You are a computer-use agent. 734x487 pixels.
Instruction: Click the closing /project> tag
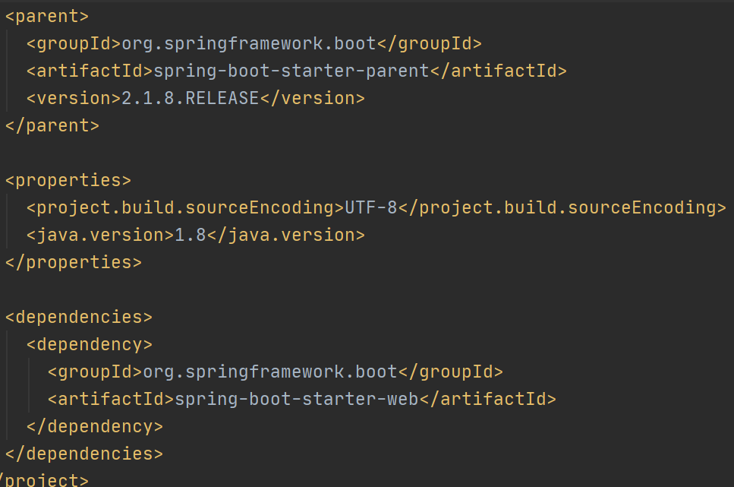click(44, 480)
